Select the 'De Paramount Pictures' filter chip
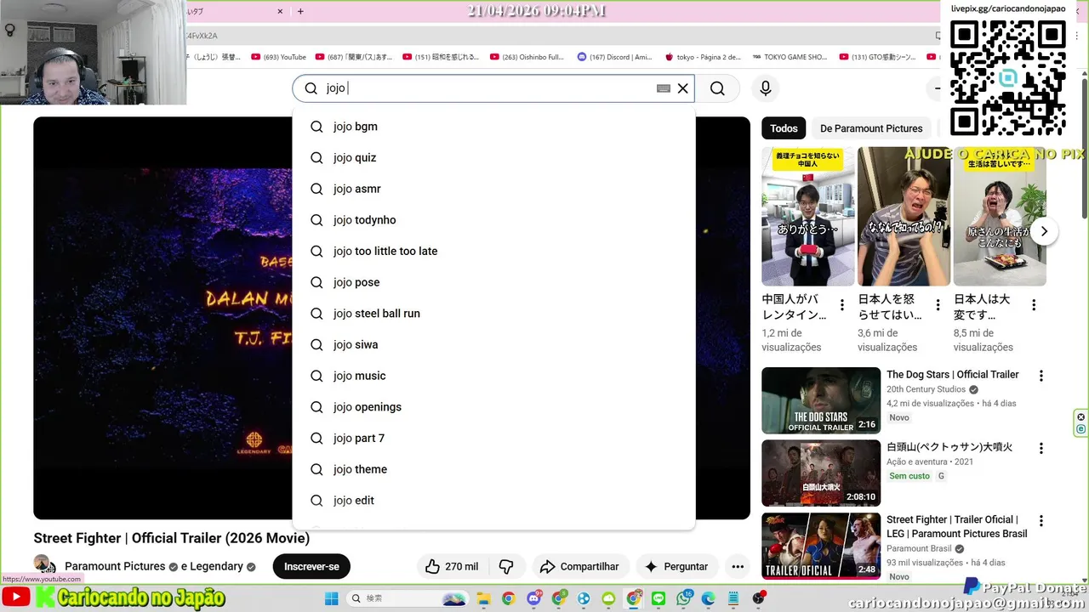The height and width of the screenshot is (612, 1089). pos(871,128)
